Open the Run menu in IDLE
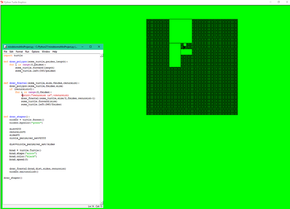 click(x=27, y=51)
